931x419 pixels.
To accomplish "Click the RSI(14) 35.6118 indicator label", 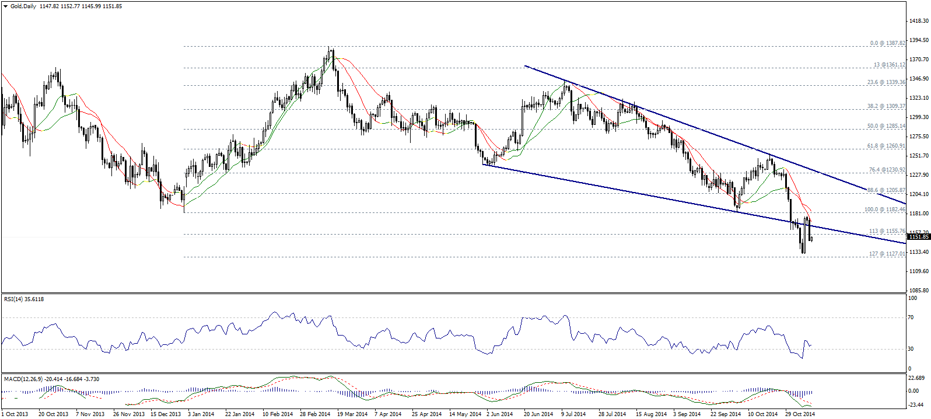I will [24, 299].
